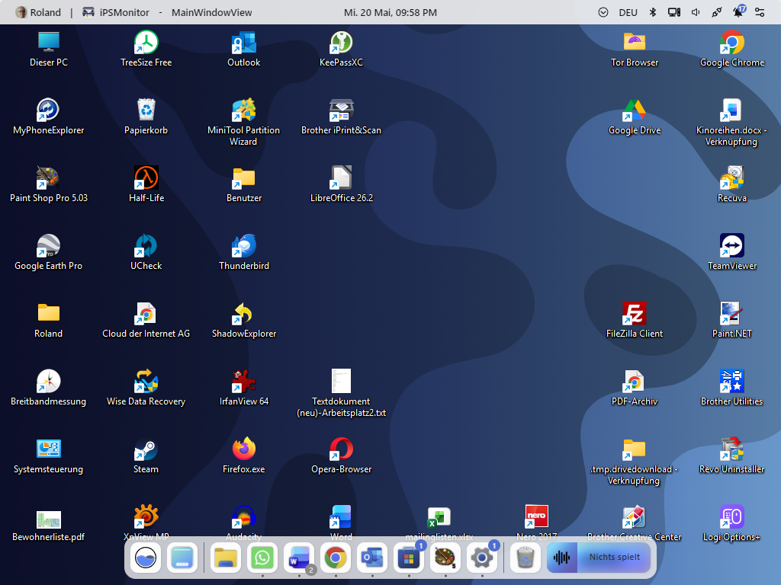
Task: Select Google Chrome desktop shortcut
Action: coord(731,48)
